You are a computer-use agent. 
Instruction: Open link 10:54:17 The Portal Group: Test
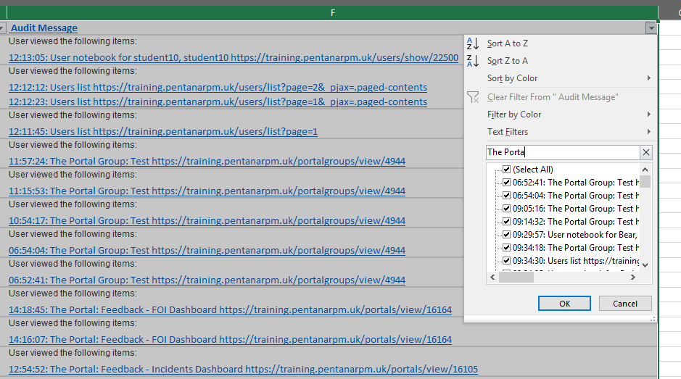[x=207, y=220]
